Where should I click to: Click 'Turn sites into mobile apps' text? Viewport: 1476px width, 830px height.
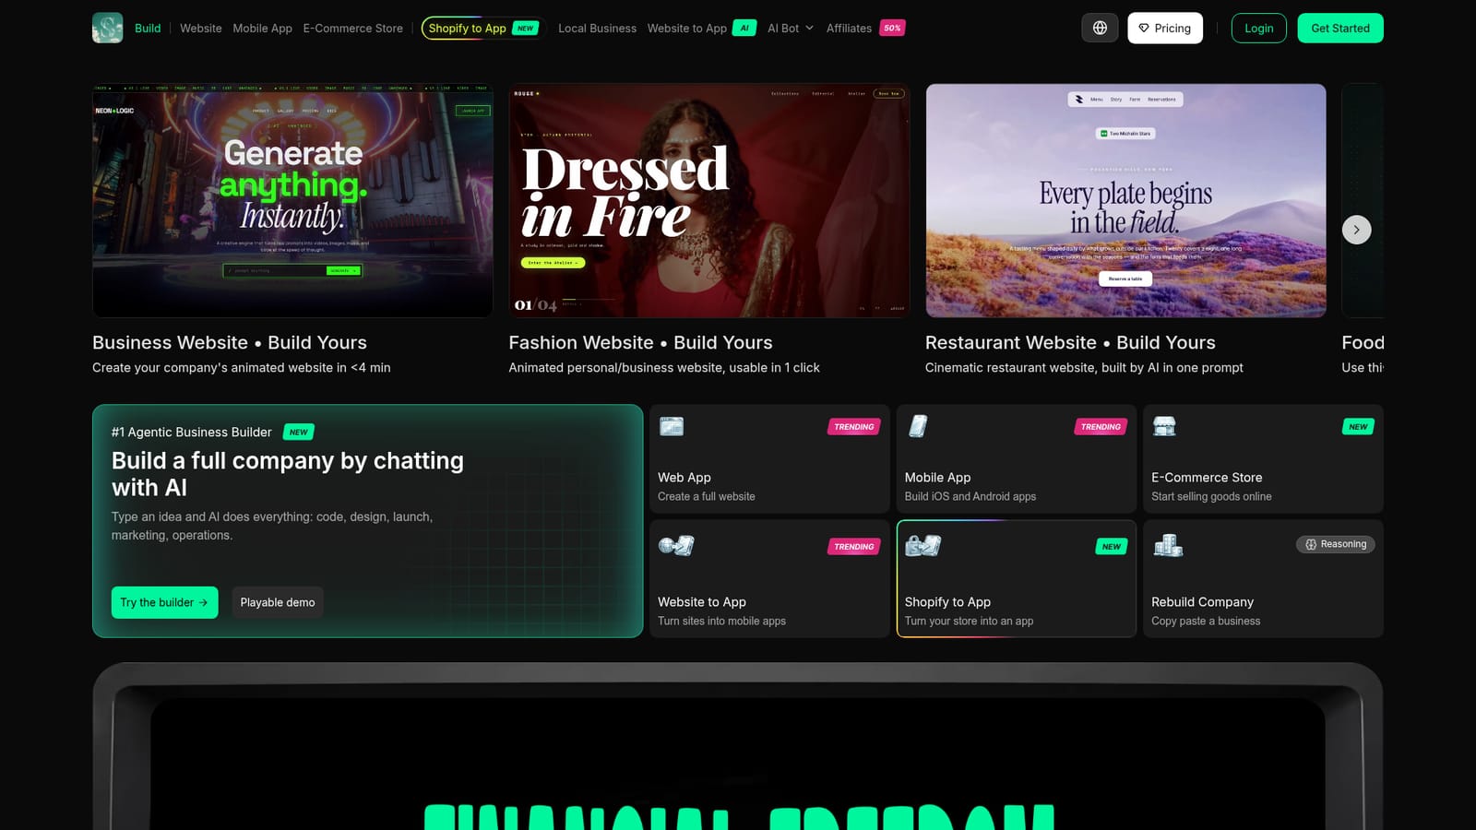pyautogui.click(x=721, y=621)
